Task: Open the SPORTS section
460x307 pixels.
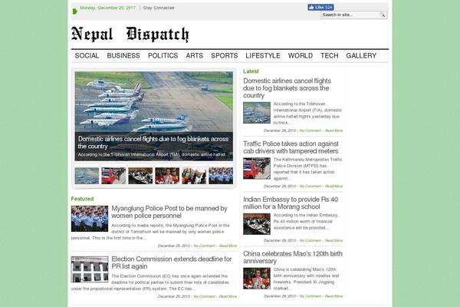Action: point(225,55)
